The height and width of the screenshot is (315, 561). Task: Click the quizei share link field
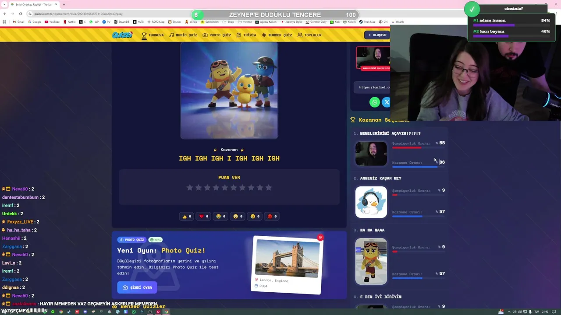click(373, 87)
